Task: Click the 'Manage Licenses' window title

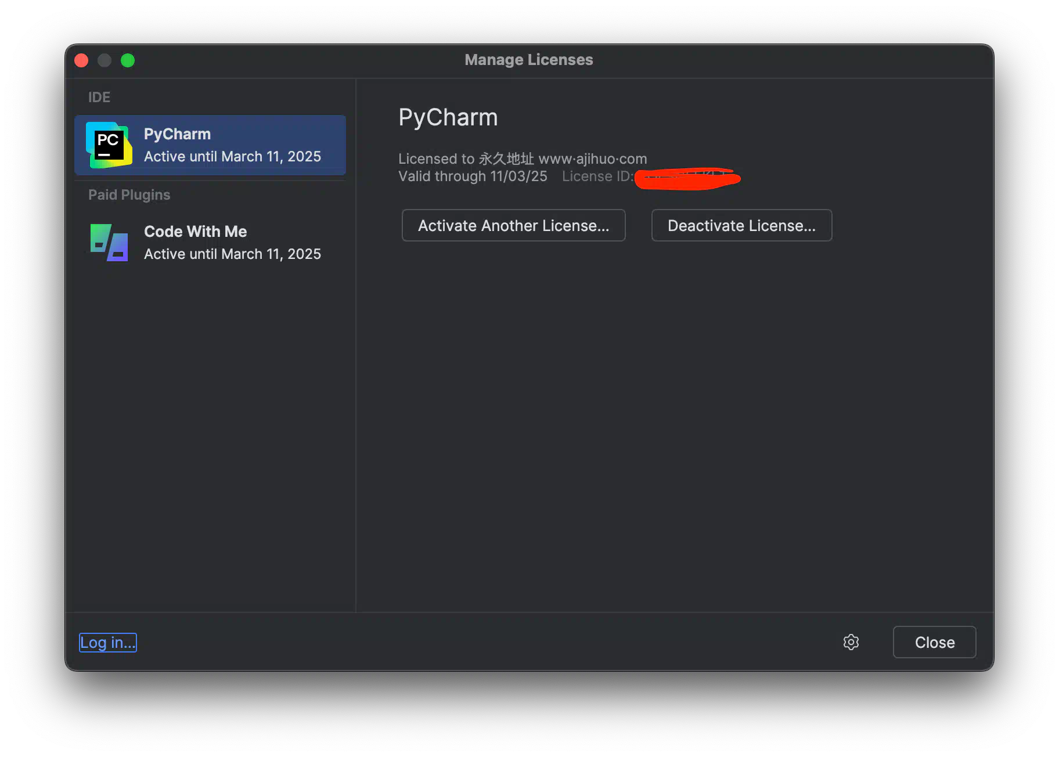Action: [529, 60]
